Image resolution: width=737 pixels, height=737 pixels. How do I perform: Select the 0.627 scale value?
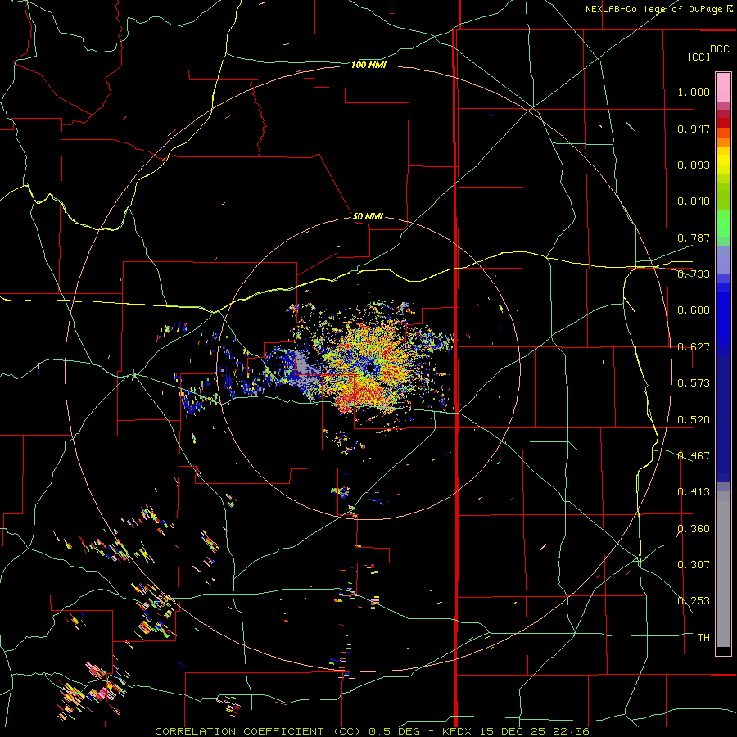(x=694, y=347)
